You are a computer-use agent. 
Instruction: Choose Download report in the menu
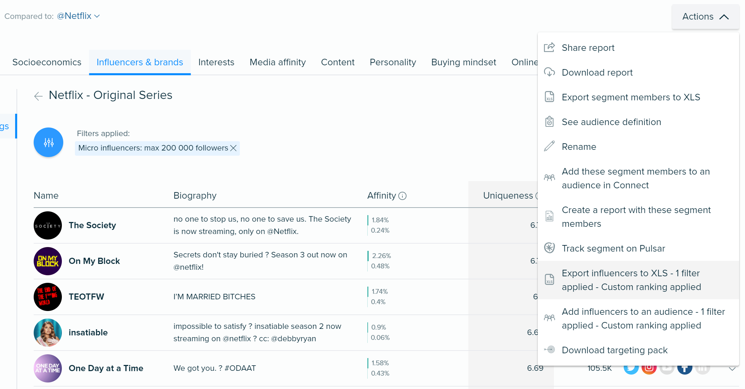pyautogui.click(x=638, y=73)
